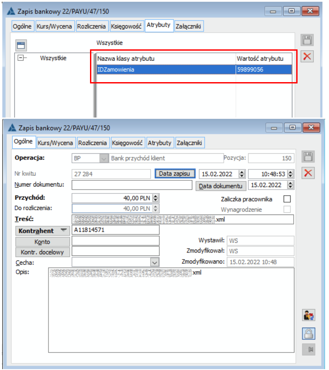
Task: Tick the Wynagrodzenie checkbox
Action: click(x=287, y=210)
